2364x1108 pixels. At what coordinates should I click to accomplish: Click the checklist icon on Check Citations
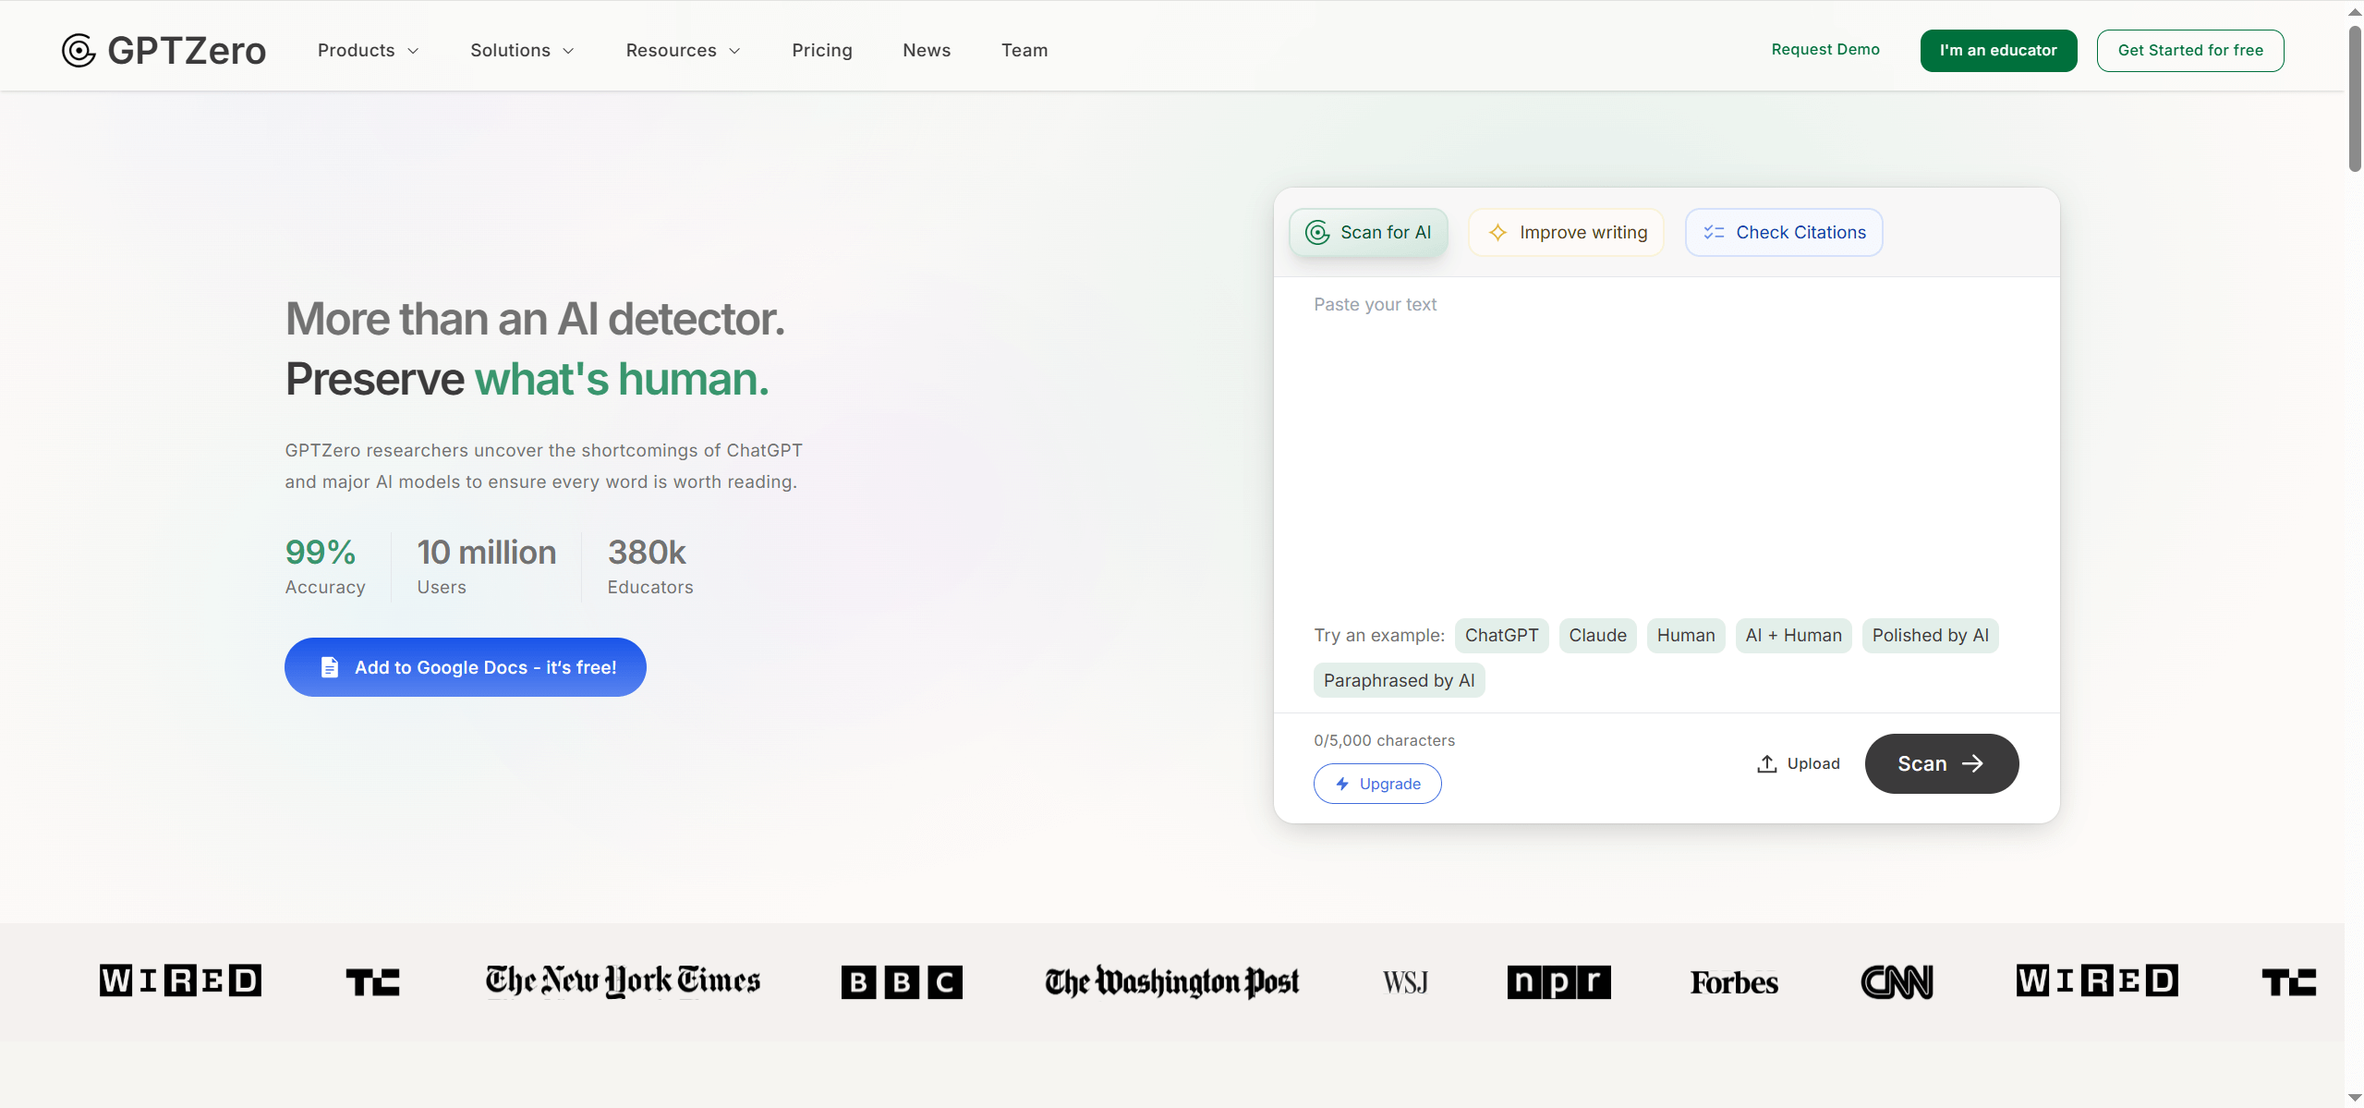1714,233
